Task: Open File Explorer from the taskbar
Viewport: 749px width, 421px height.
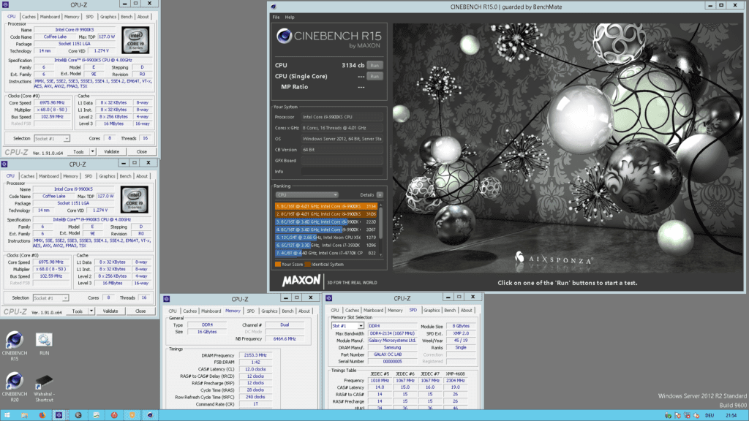Action: [x=24, y=415]
